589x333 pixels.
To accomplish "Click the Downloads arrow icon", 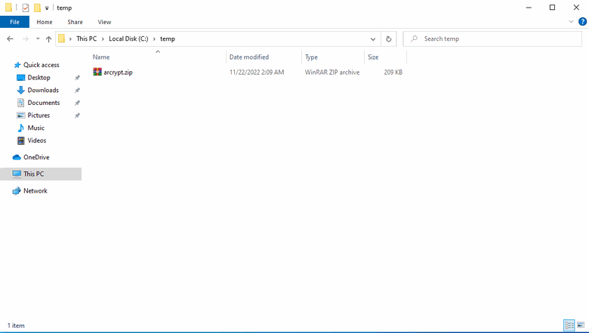I will tap(21, 90).
